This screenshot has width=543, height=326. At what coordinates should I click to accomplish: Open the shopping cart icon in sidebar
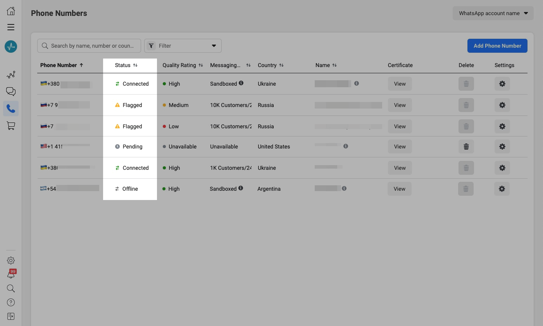[11, 126]
